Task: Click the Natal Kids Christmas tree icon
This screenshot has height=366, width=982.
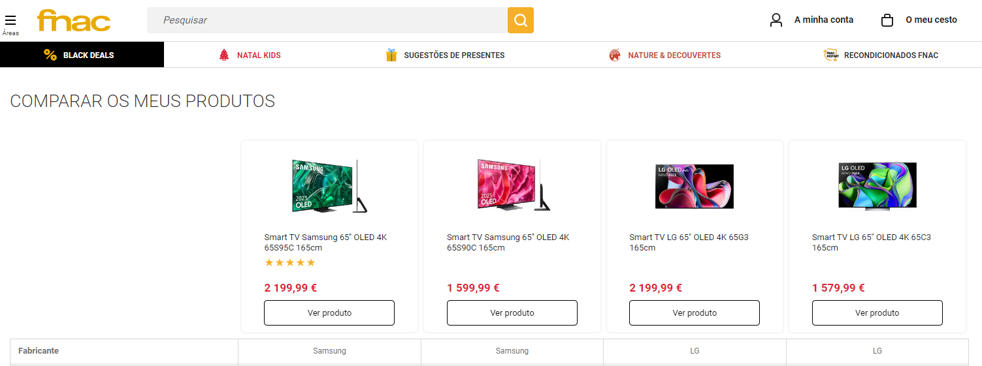Action: 224,55
